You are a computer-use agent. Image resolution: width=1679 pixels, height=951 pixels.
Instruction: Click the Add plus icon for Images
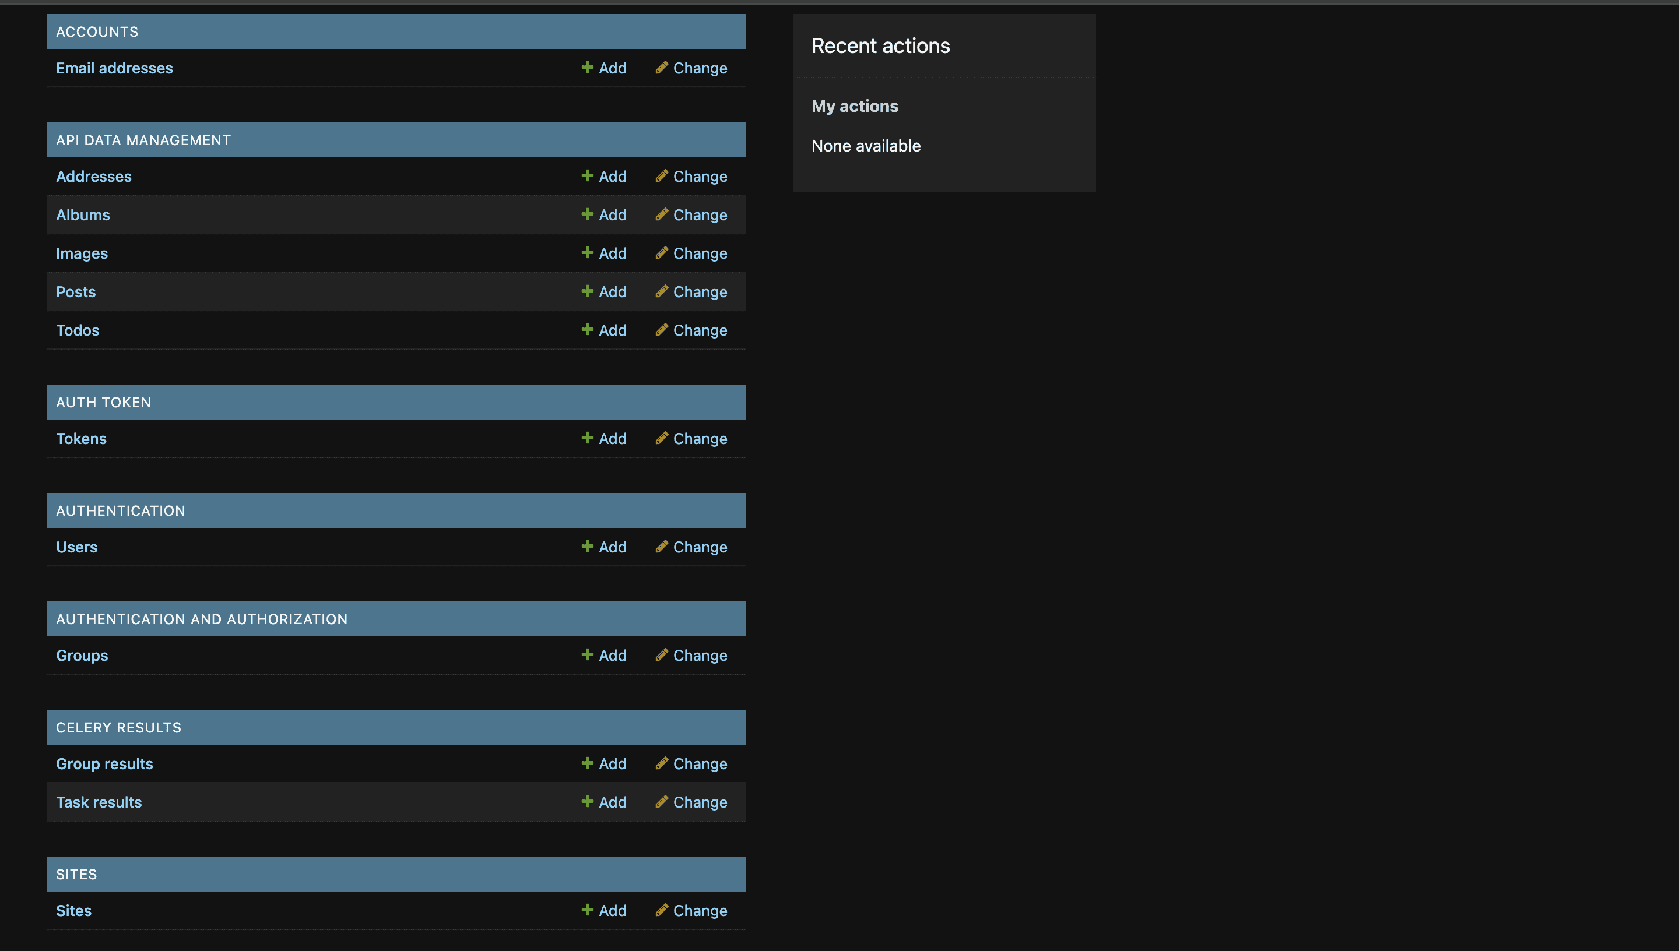pyautogui.click(x=587, y=253)
